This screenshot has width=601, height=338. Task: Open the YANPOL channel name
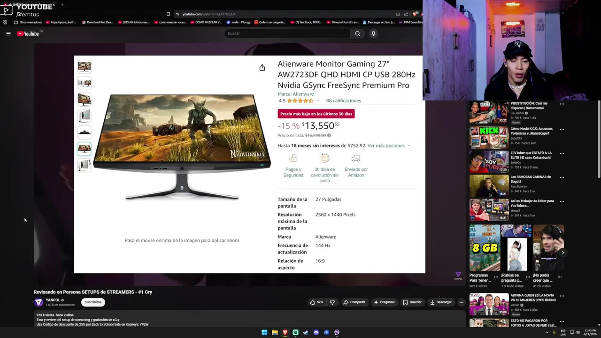click(x=53, y=300)
